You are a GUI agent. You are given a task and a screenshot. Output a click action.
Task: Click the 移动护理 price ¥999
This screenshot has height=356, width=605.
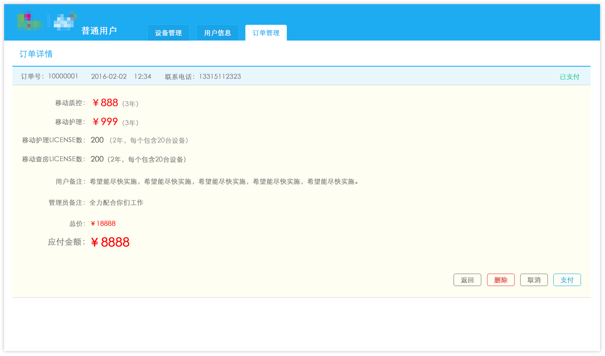[106, 122]
